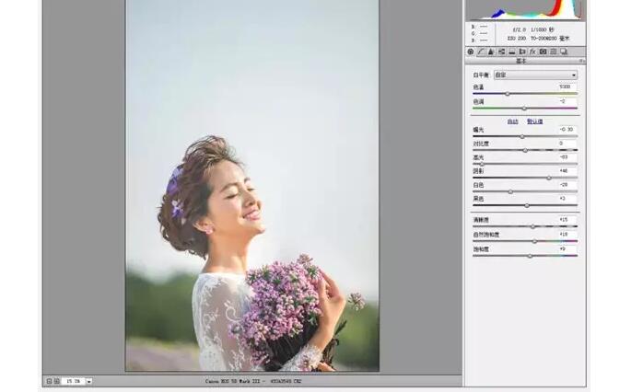
Task: Open the Basic panel tab icon
Action: coord(471,52)
